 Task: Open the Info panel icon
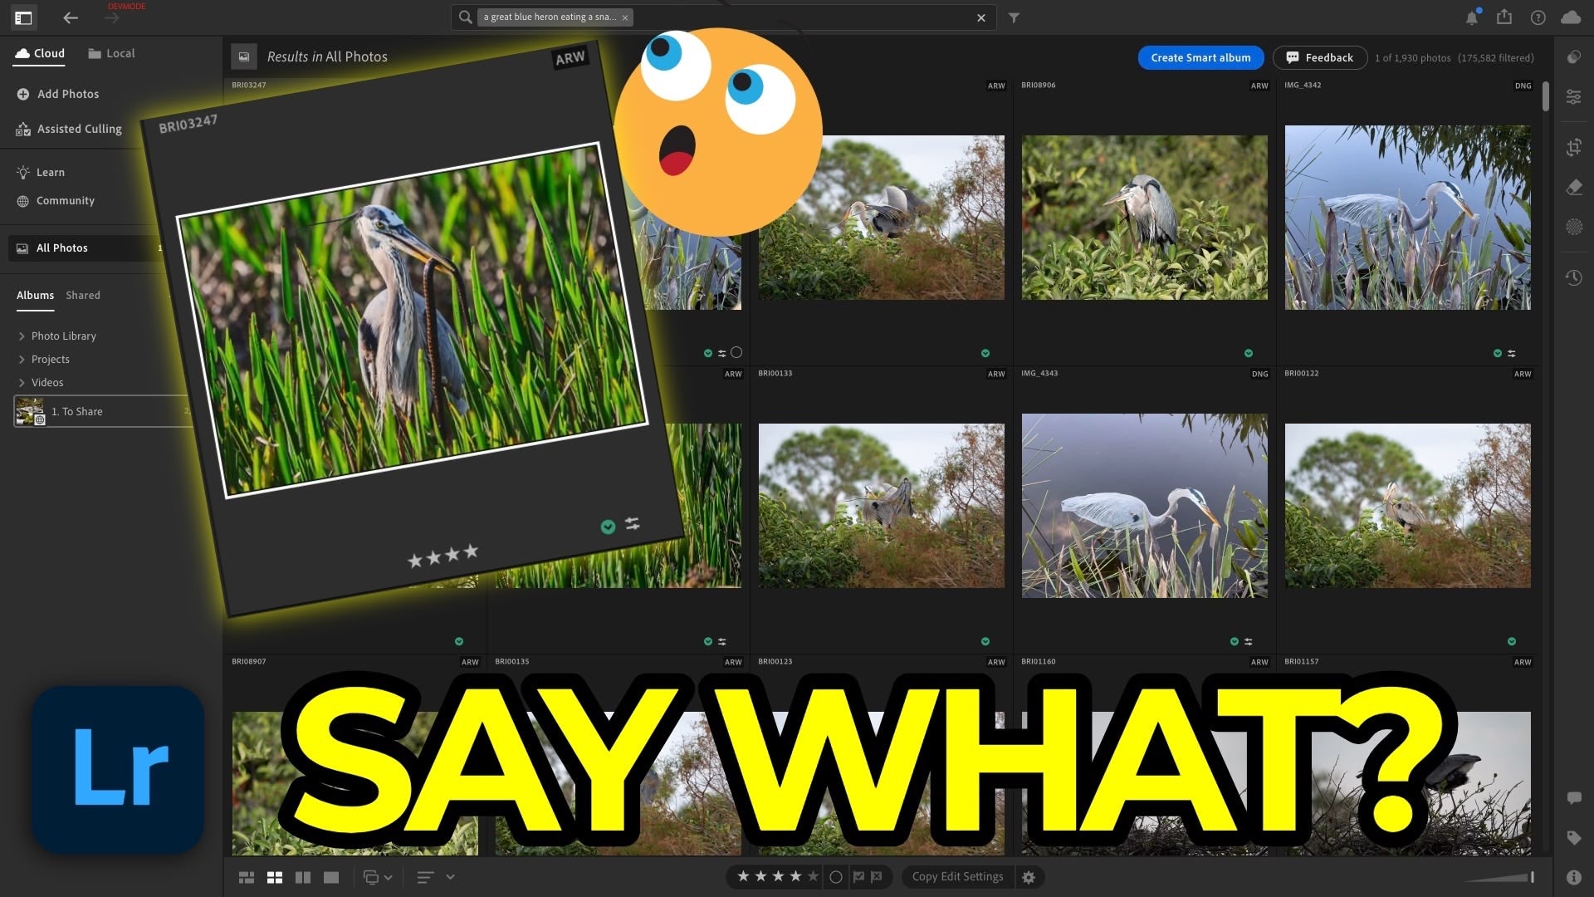[x=1573, y=877]
